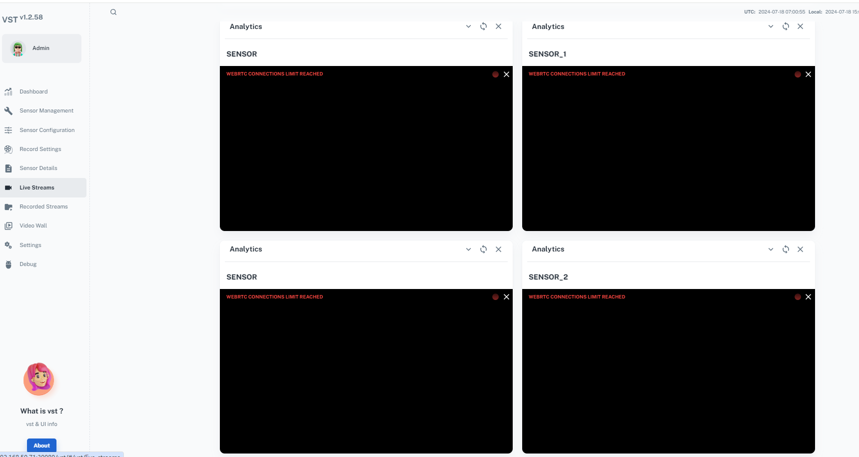Viewport: 859px width, 457px height.
Task: Toggle the recording dot on SENSOR stream
Action: click(495, 74)
